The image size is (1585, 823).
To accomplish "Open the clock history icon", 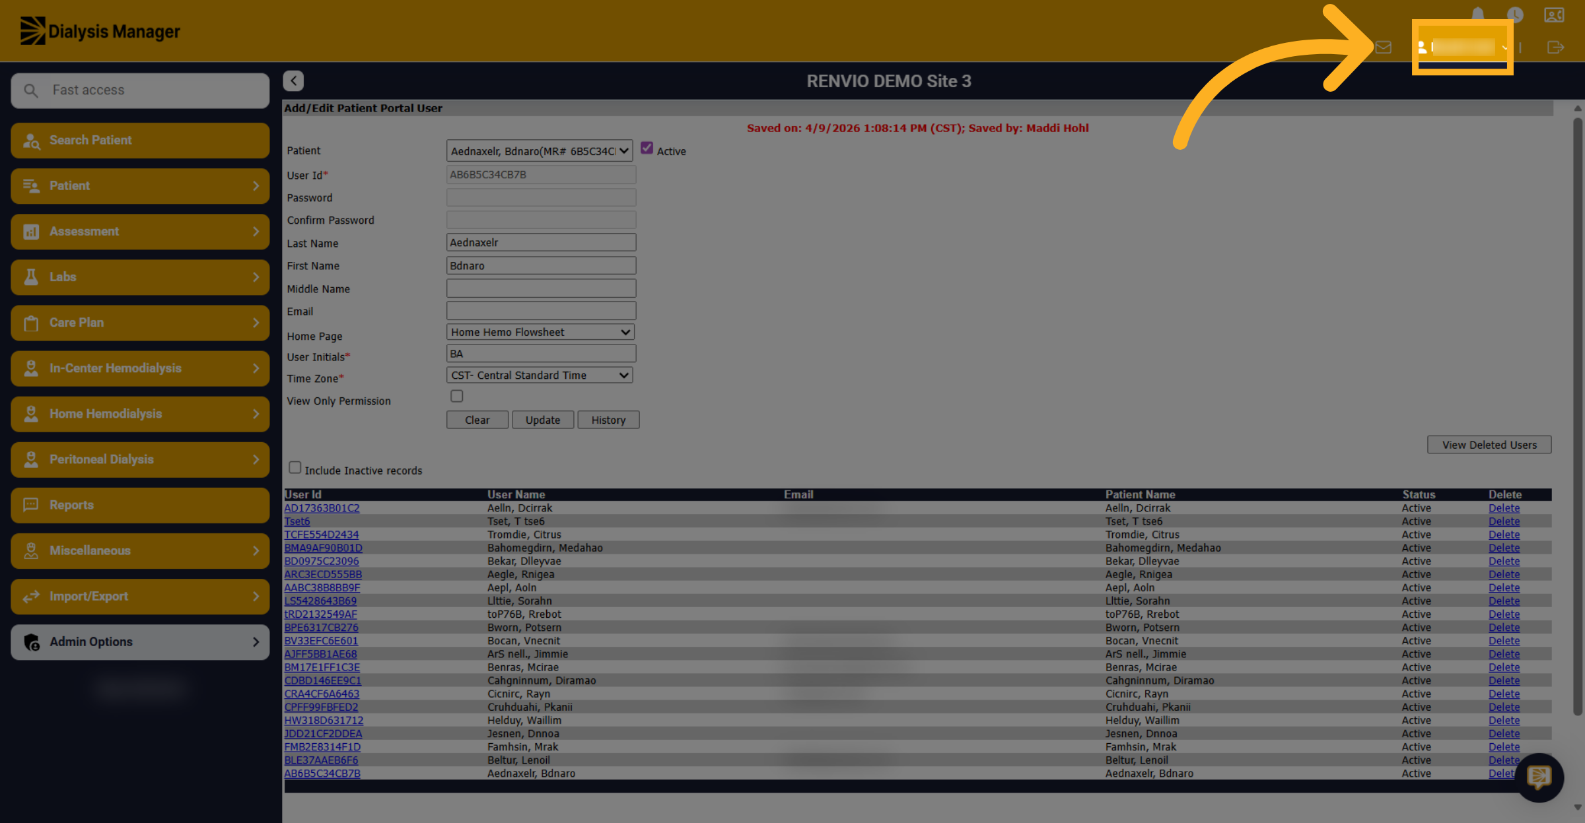I will (1515, 15).
